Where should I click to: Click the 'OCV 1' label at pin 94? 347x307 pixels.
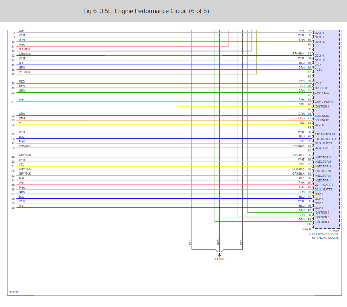319,199
